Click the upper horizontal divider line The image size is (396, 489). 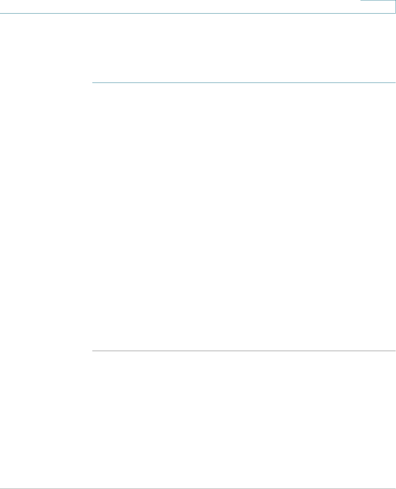click(244, 83)
